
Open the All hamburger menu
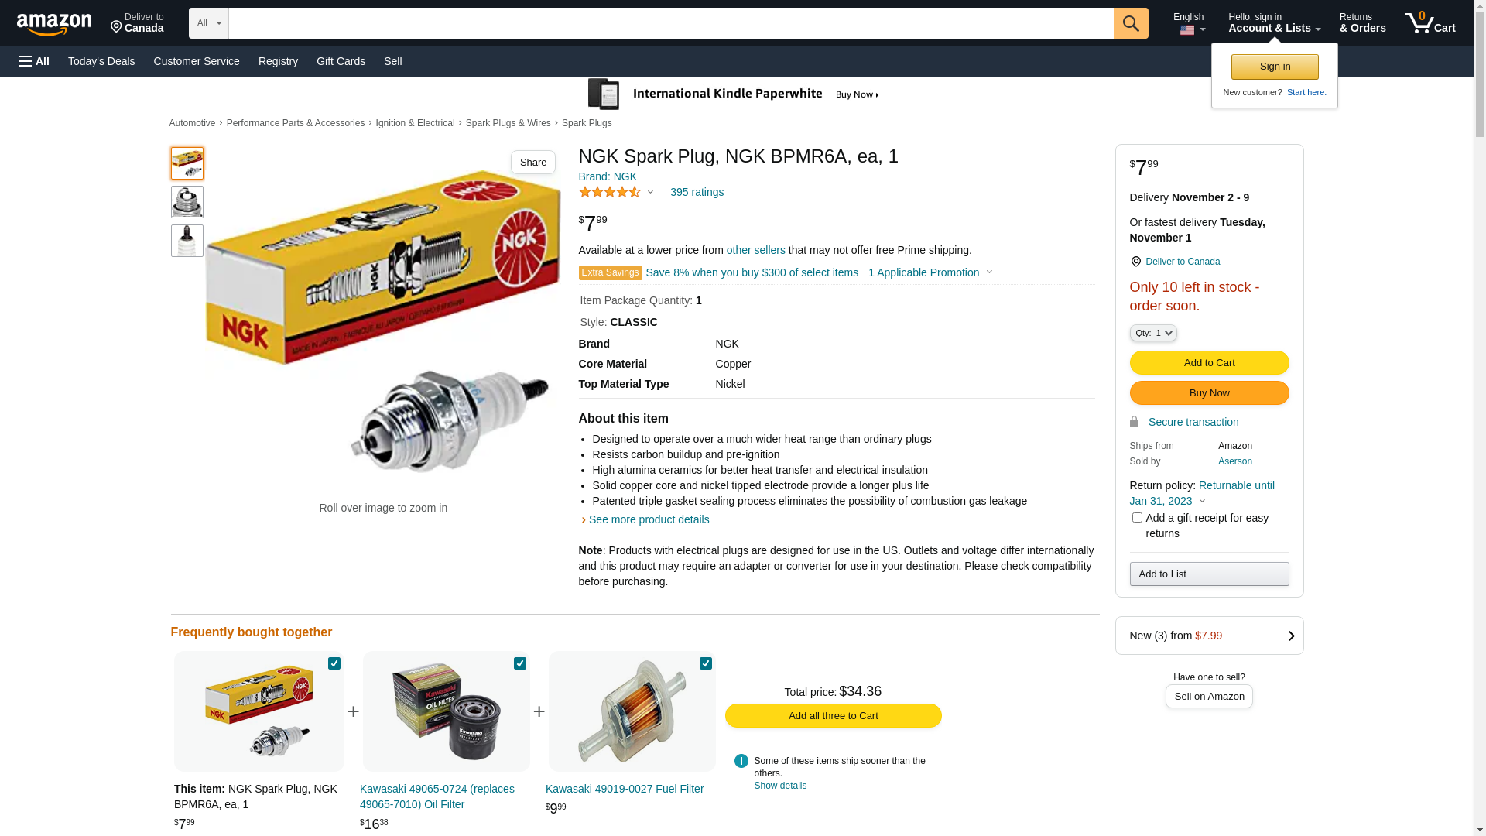34,61
